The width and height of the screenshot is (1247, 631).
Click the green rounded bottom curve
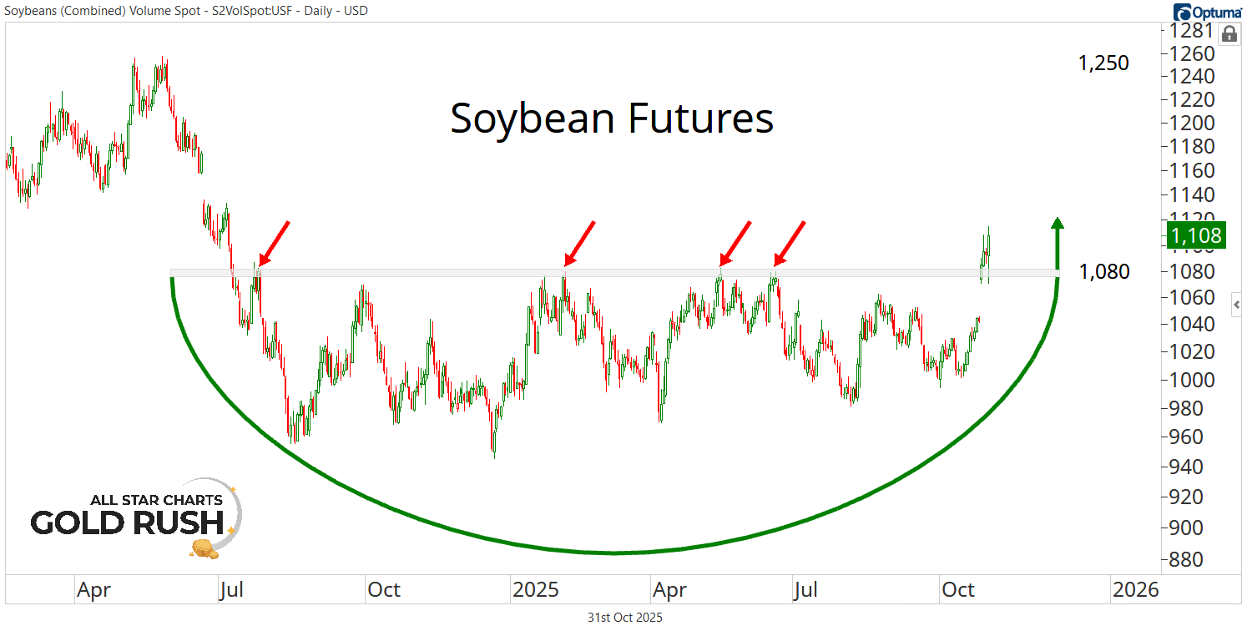click(615, 552)
